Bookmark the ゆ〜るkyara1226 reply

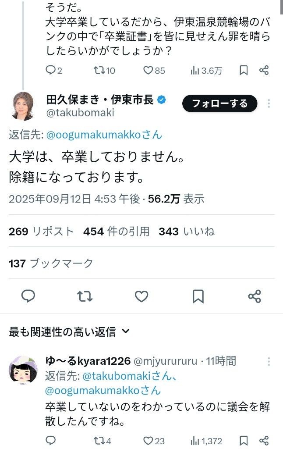point(244,441)
